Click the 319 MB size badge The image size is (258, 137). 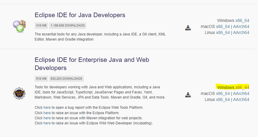coord(41,26)
